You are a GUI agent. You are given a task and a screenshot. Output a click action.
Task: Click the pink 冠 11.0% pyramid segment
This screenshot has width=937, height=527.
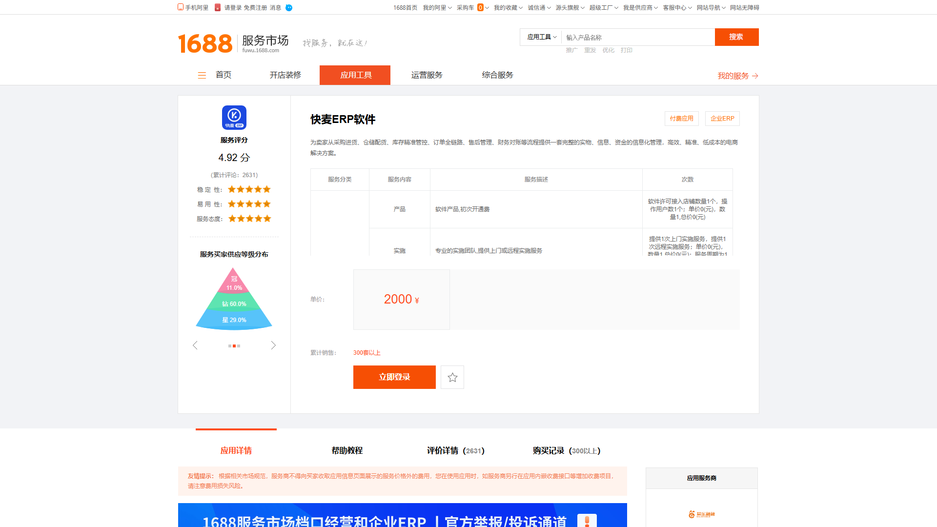click(234, 283)
